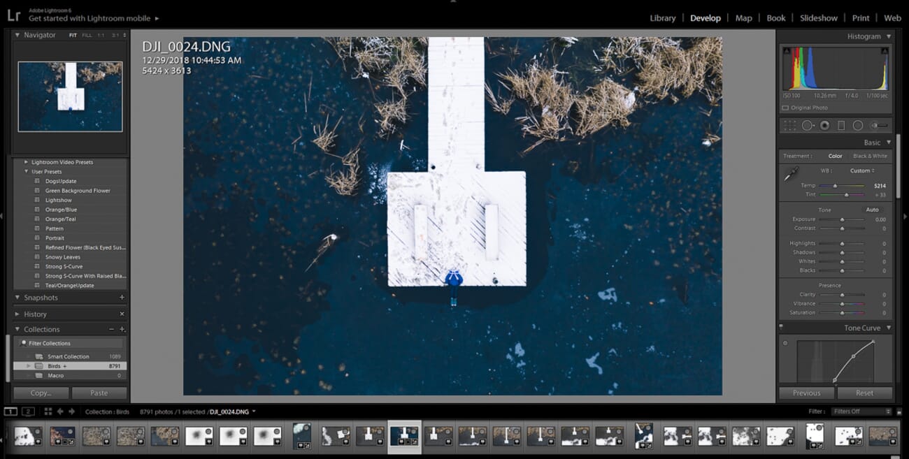Switch to the Library module
Screen dimensions: 909x459
coord(662,18)
